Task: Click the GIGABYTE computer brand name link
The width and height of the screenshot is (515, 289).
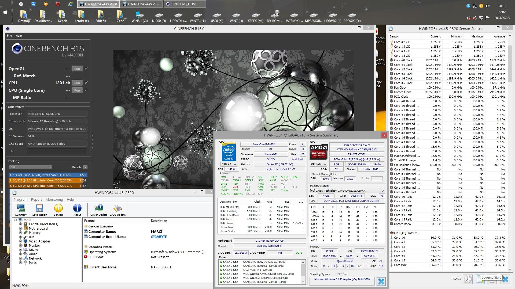Action: click(x=159, y=237)
